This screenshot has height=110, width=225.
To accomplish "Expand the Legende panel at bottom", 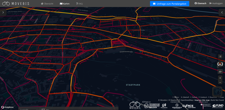I will (x=24, y=109).
